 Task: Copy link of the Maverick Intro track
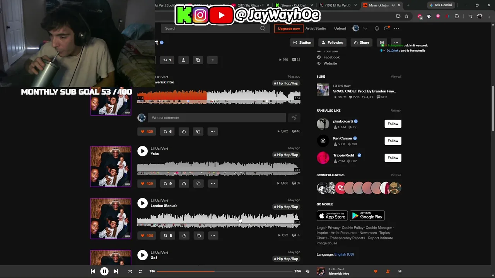click(x=198, y=131)
